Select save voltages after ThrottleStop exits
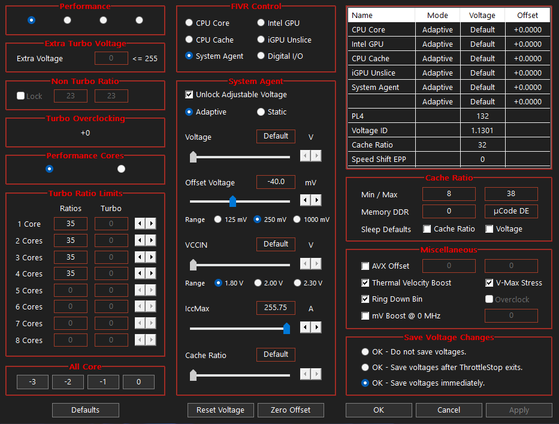Image resolution: width=559 pixels, height=424 pixels. click(x=365, y=367)
